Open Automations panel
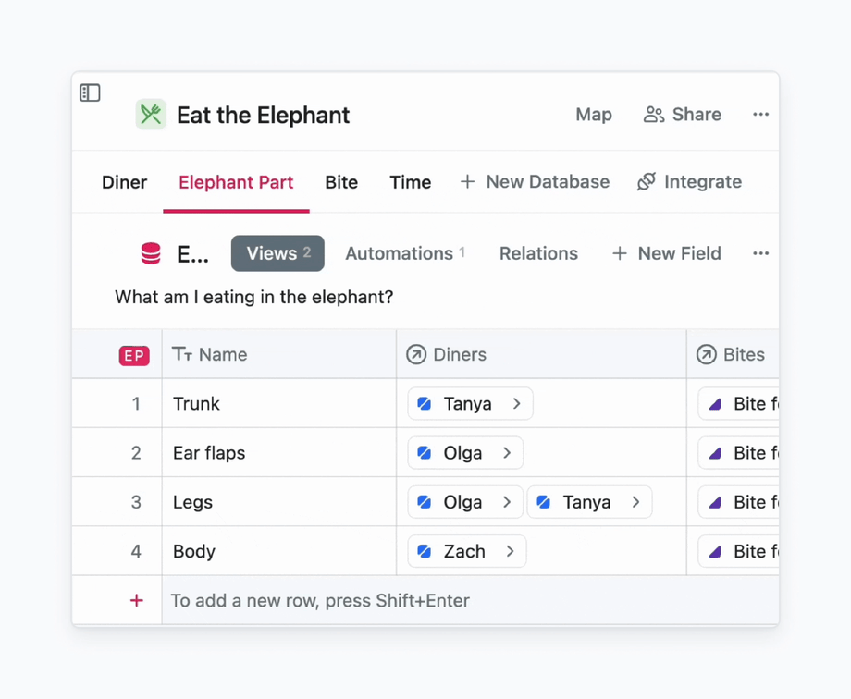This screenshot has width=851, height=699. pos(404,253)
